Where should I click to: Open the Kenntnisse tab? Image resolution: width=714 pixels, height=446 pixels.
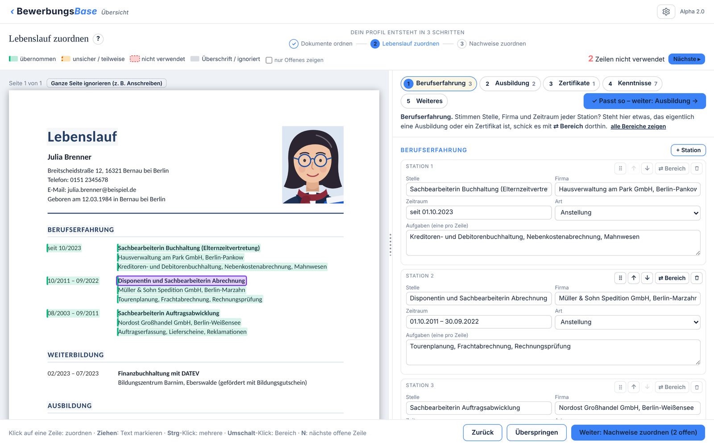tap(632, 83)
